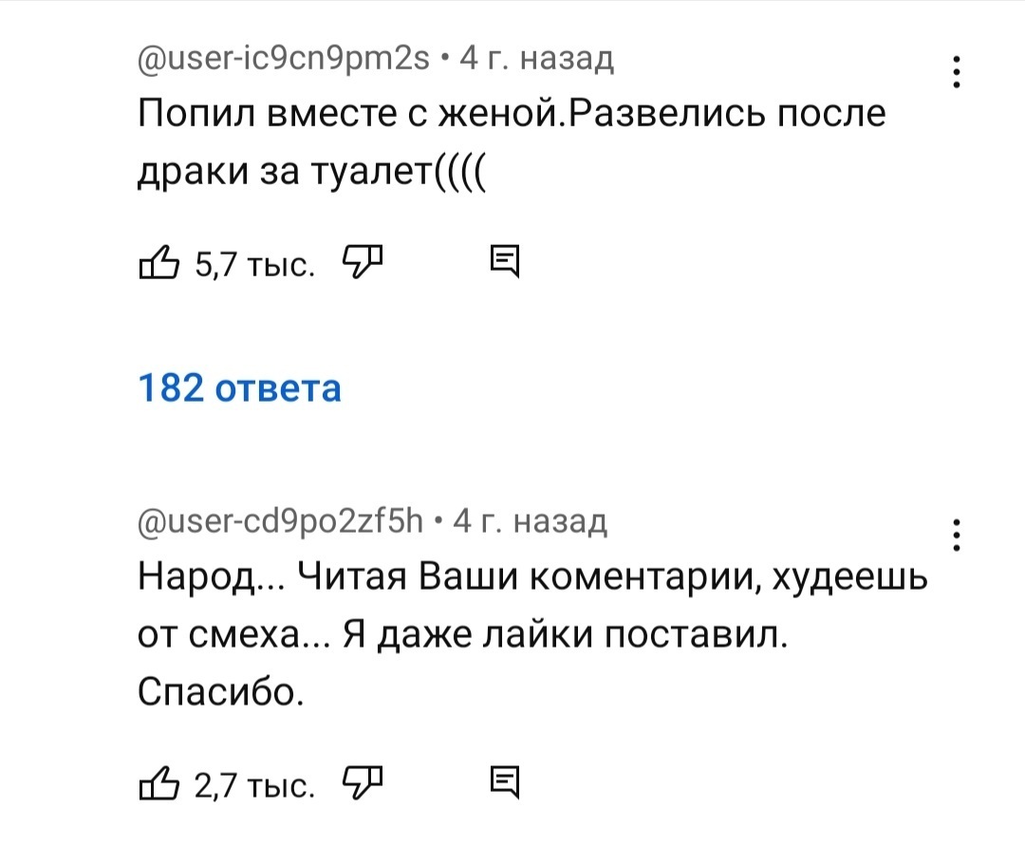Expand the "182 ответа" replies thread

click(239, 388)
